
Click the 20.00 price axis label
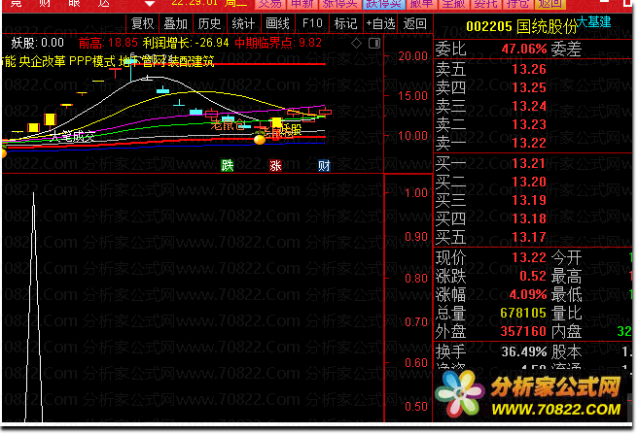tap(412, 56)
